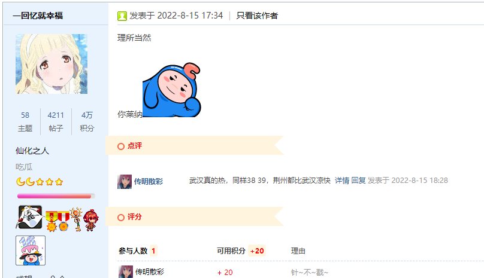Screen dimensions: 484x278
Task: Click the ribbon medal with orange flower
Action: coord(63,221)
